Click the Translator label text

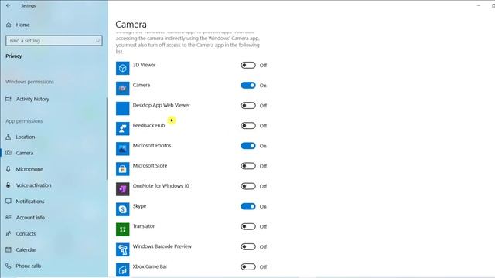tap(144, 226)
